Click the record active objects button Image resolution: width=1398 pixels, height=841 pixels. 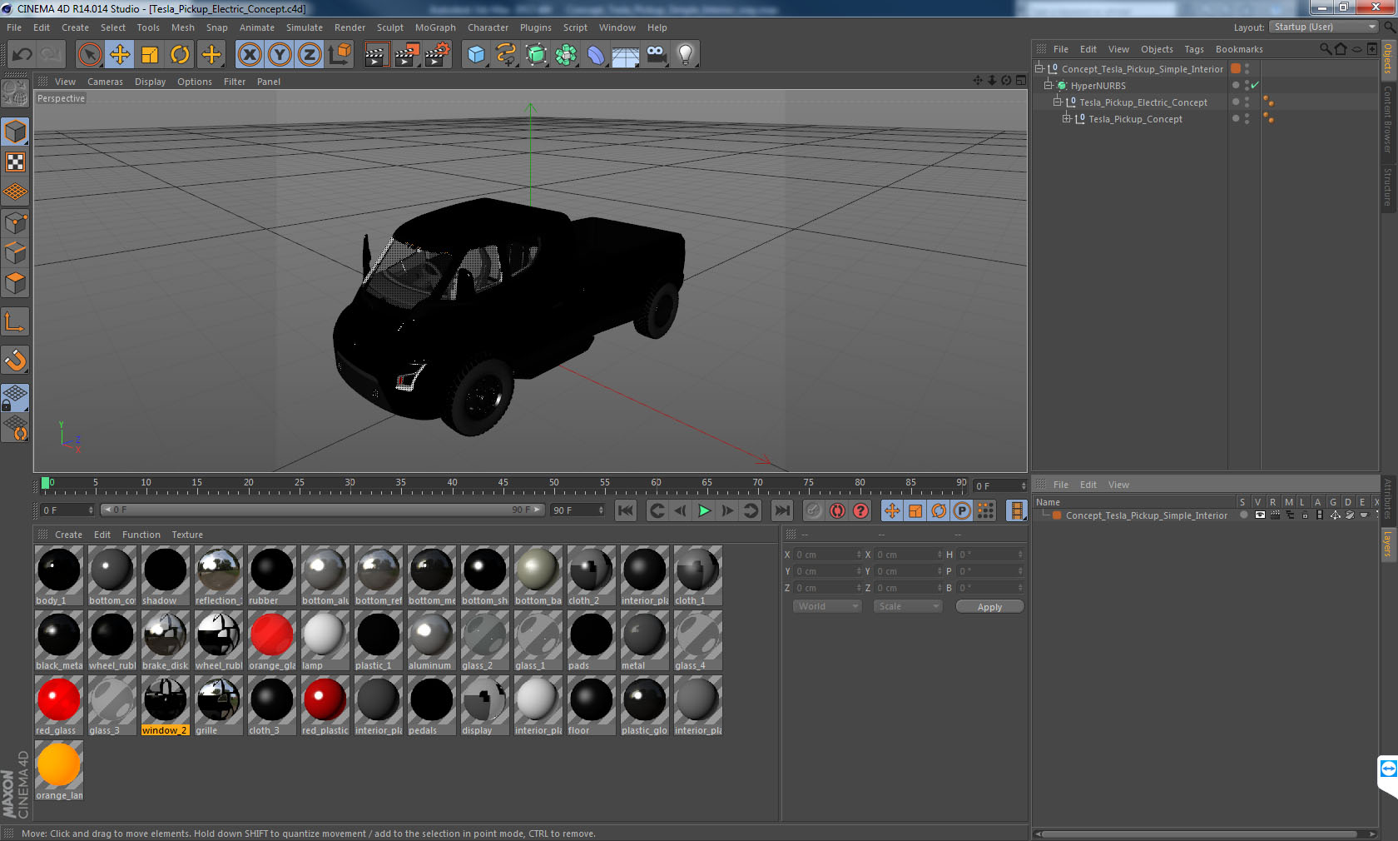tap(814, 510)
